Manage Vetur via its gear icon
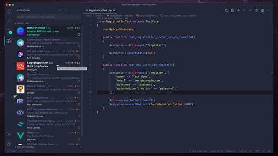278x156 pixels. [x=79, y=139]
